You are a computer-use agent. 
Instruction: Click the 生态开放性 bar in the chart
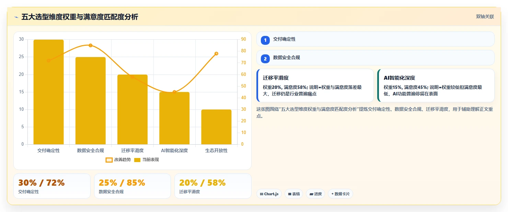(x=216, y=127)
